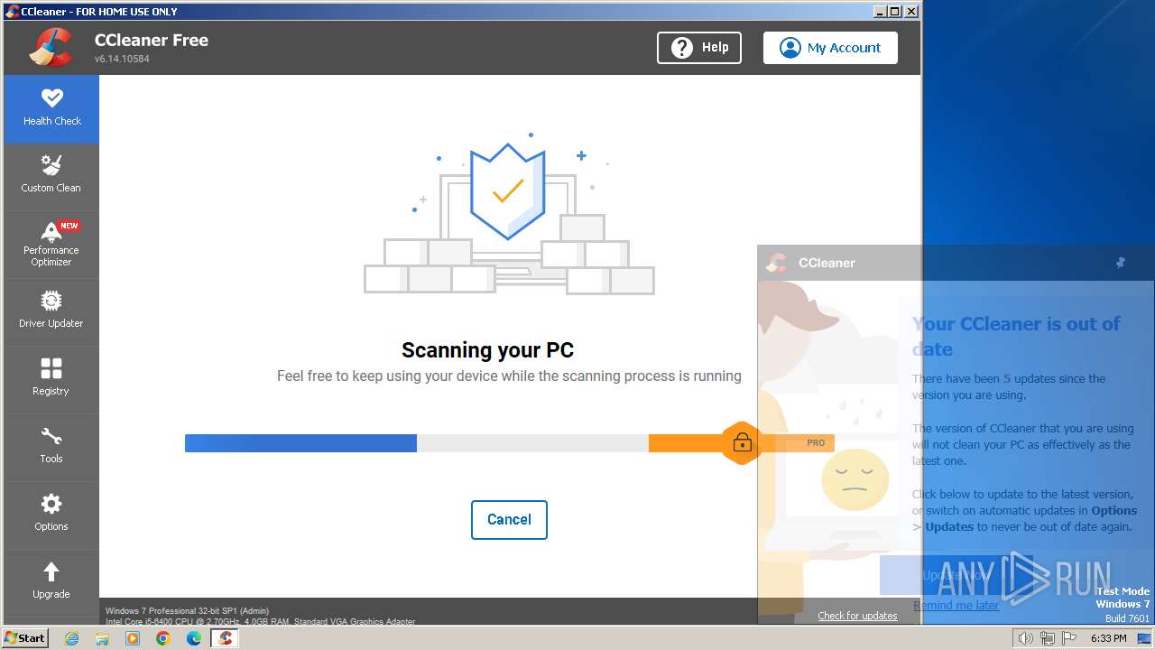Click the Check for updates link

857,616
